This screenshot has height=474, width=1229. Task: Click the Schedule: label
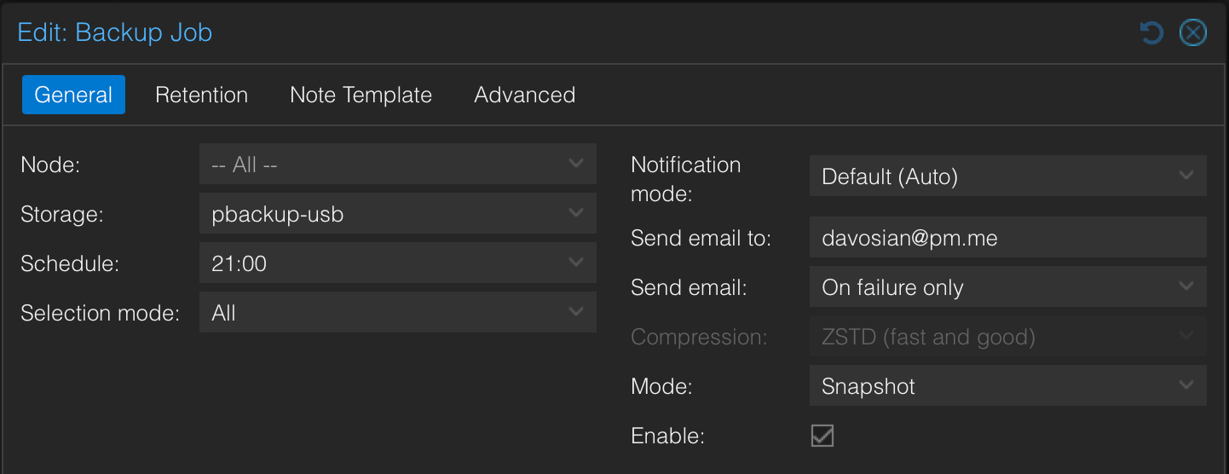(70, 263)
